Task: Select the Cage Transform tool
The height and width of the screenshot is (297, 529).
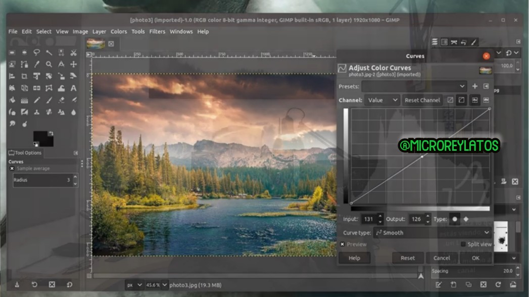Action: point(49,88)
